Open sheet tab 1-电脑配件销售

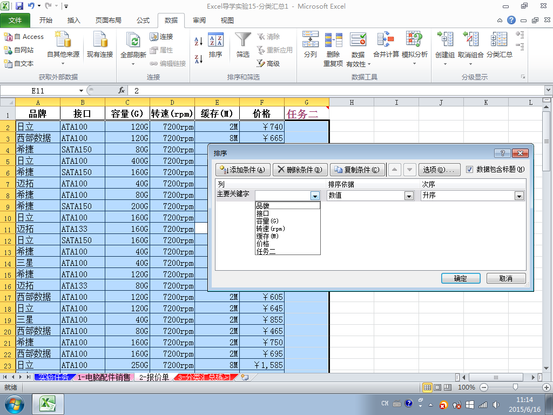pyautogui.click(x=104, y=377)
